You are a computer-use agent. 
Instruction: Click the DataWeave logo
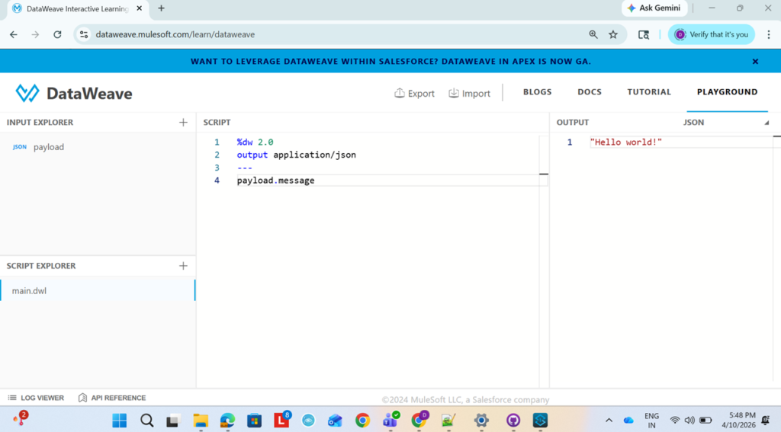click(74, 94)
